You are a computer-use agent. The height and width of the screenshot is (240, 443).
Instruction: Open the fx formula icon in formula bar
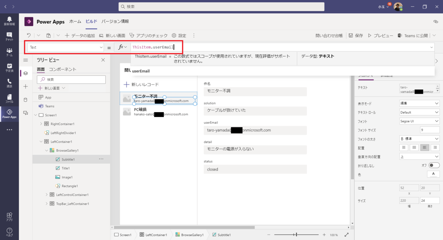click(x=121, y=47)
